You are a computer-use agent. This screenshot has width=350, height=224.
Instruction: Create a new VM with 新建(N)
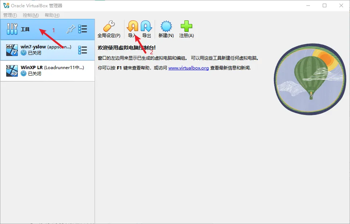tap(166, 27)
